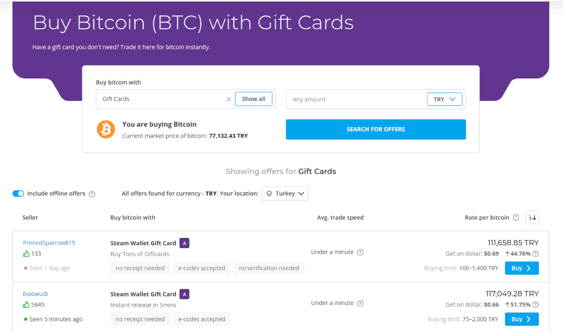This screenshot has width=563, height=332.
Task: Buy from PrimedSparrow819's offer
Action: click(x=521, y=268)
